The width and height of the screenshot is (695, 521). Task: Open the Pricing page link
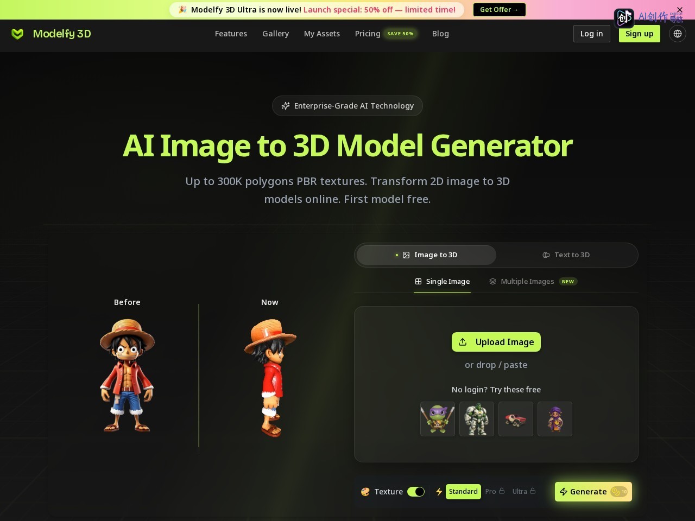point(368,34)
